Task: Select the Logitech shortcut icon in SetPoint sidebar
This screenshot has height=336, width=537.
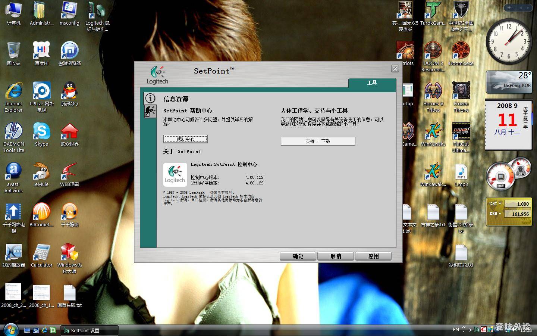Action: click(150, 111)
